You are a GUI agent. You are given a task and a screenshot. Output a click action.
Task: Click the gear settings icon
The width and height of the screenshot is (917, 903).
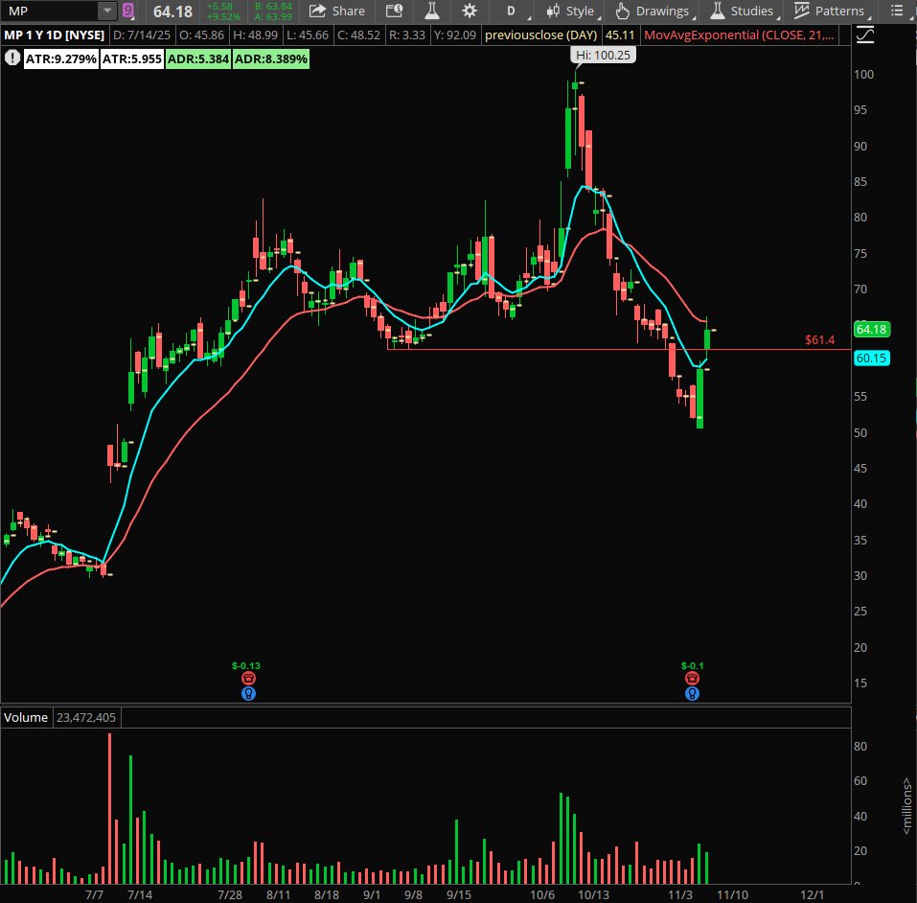pos(469,12)
